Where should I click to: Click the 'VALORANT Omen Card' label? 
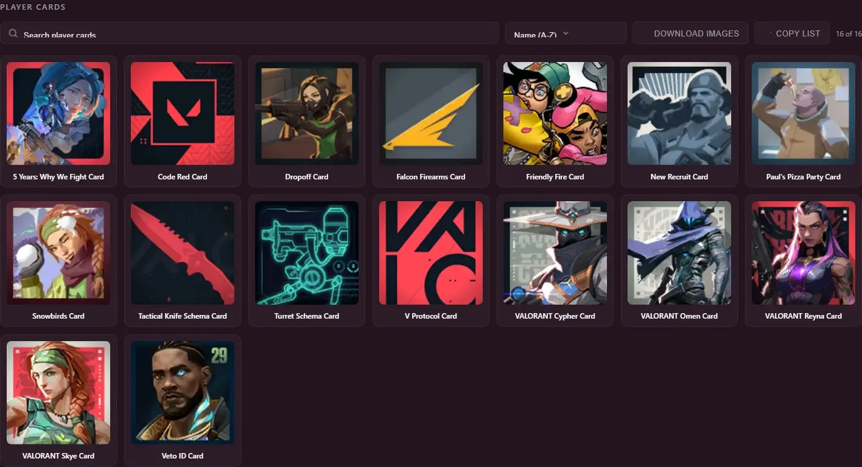[x=679, y=316]
